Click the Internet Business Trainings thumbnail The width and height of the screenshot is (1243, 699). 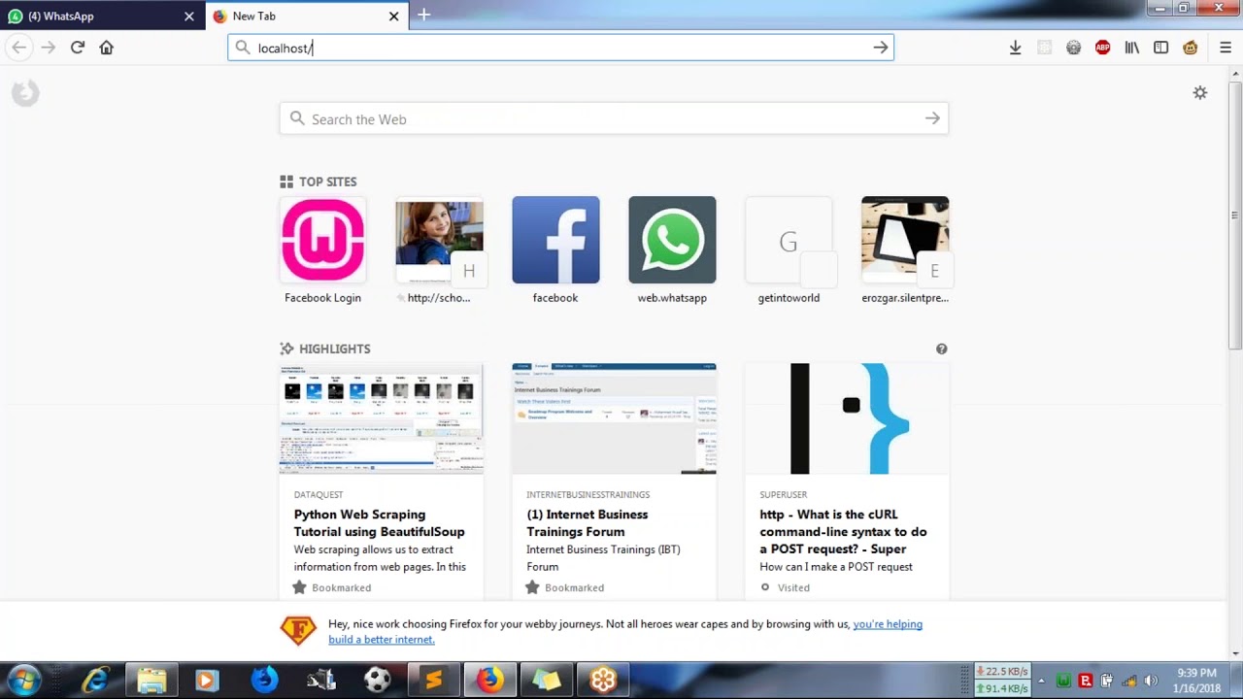614,418
